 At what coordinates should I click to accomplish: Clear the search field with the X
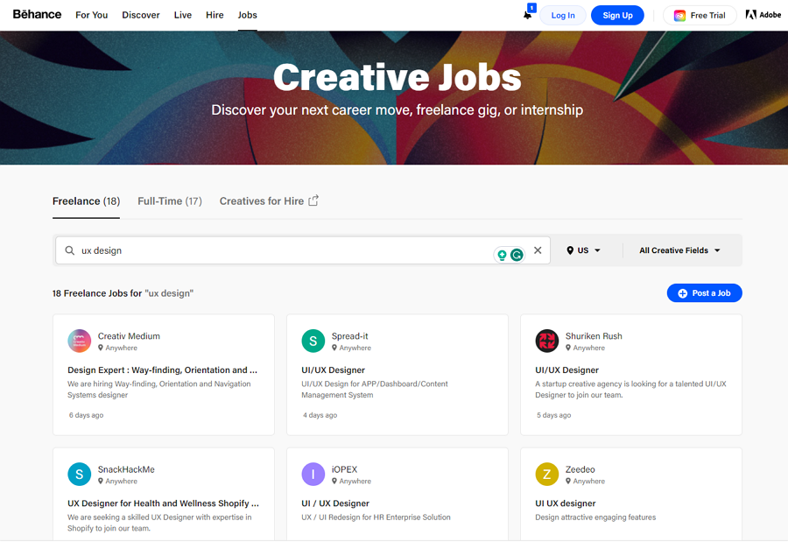538,250
